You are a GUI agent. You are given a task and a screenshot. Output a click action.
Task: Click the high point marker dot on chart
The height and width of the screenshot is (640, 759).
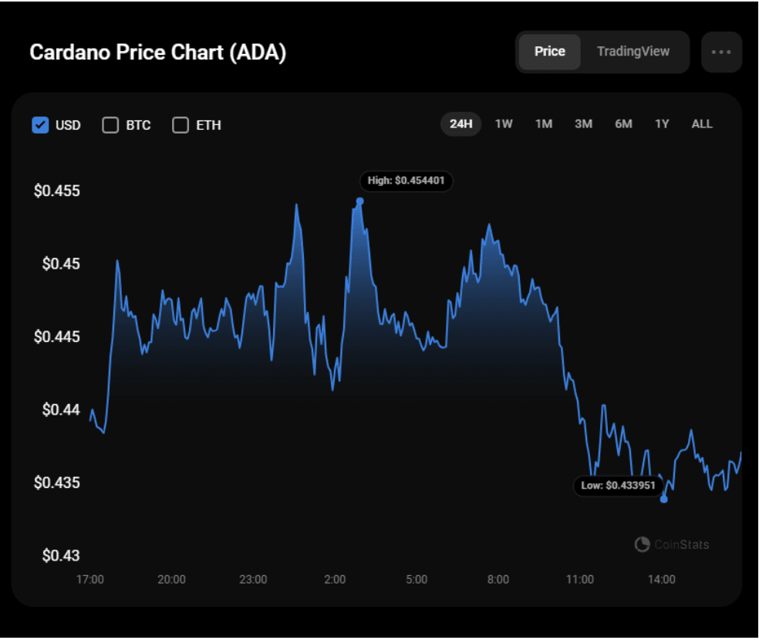(359, 200)
